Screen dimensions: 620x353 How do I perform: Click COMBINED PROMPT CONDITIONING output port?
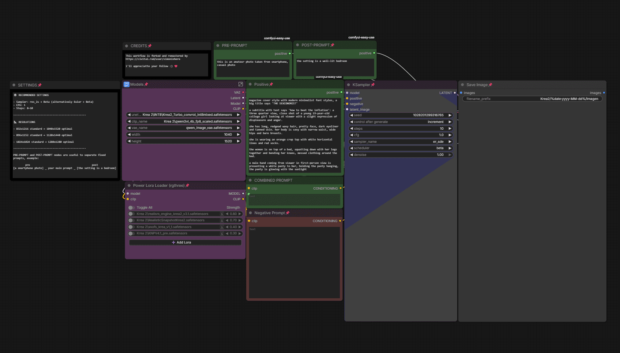click(x=340, y=188)
